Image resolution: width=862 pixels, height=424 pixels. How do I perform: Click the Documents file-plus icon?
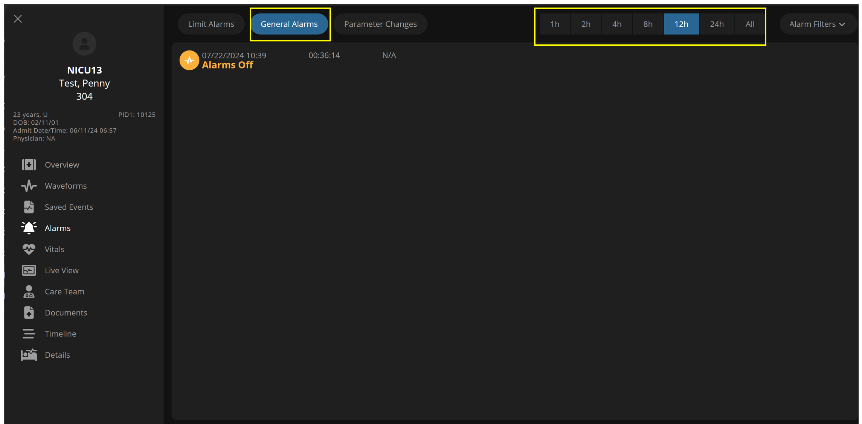(x=29, y=313)
